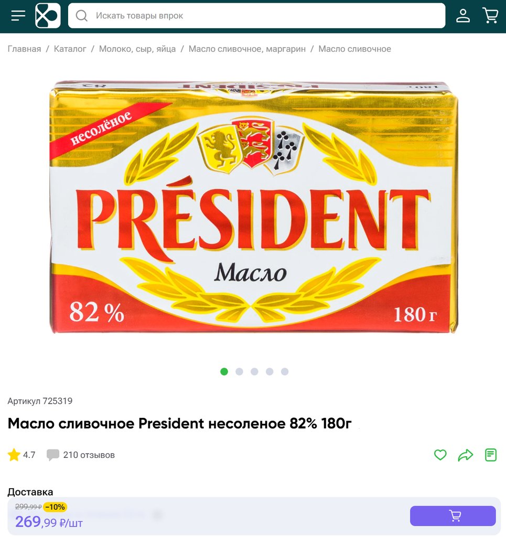Go to Главная breadcrumb
The width and height of the screenshot is (506, 537).
tap(24, 49)
